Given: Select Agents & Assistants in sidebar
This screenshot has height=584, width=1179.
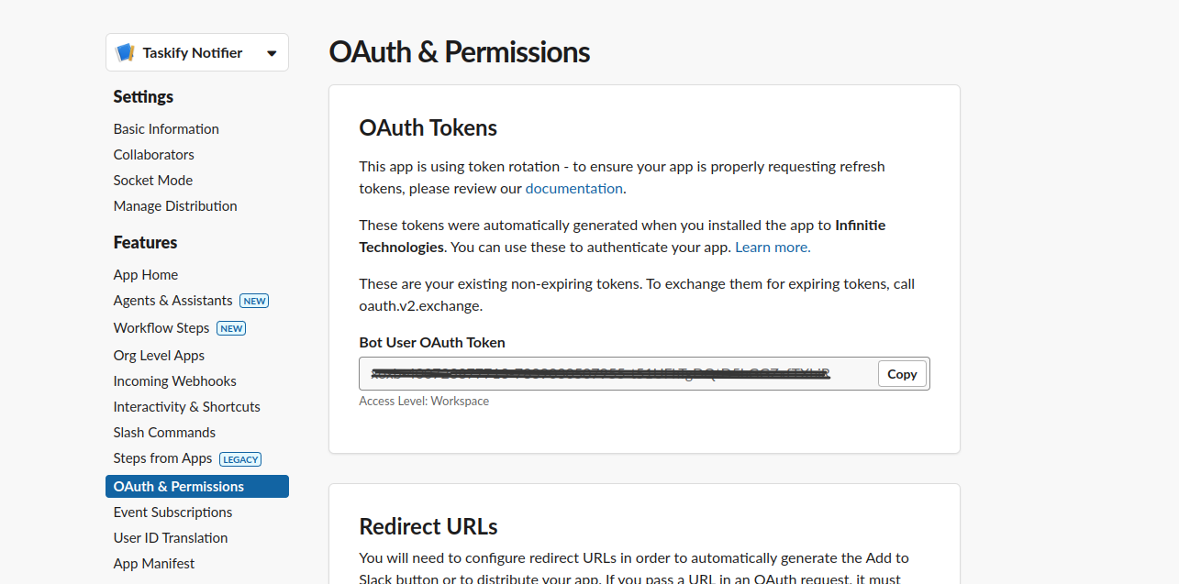Looking at the screenshot, I should coord(172,301).
